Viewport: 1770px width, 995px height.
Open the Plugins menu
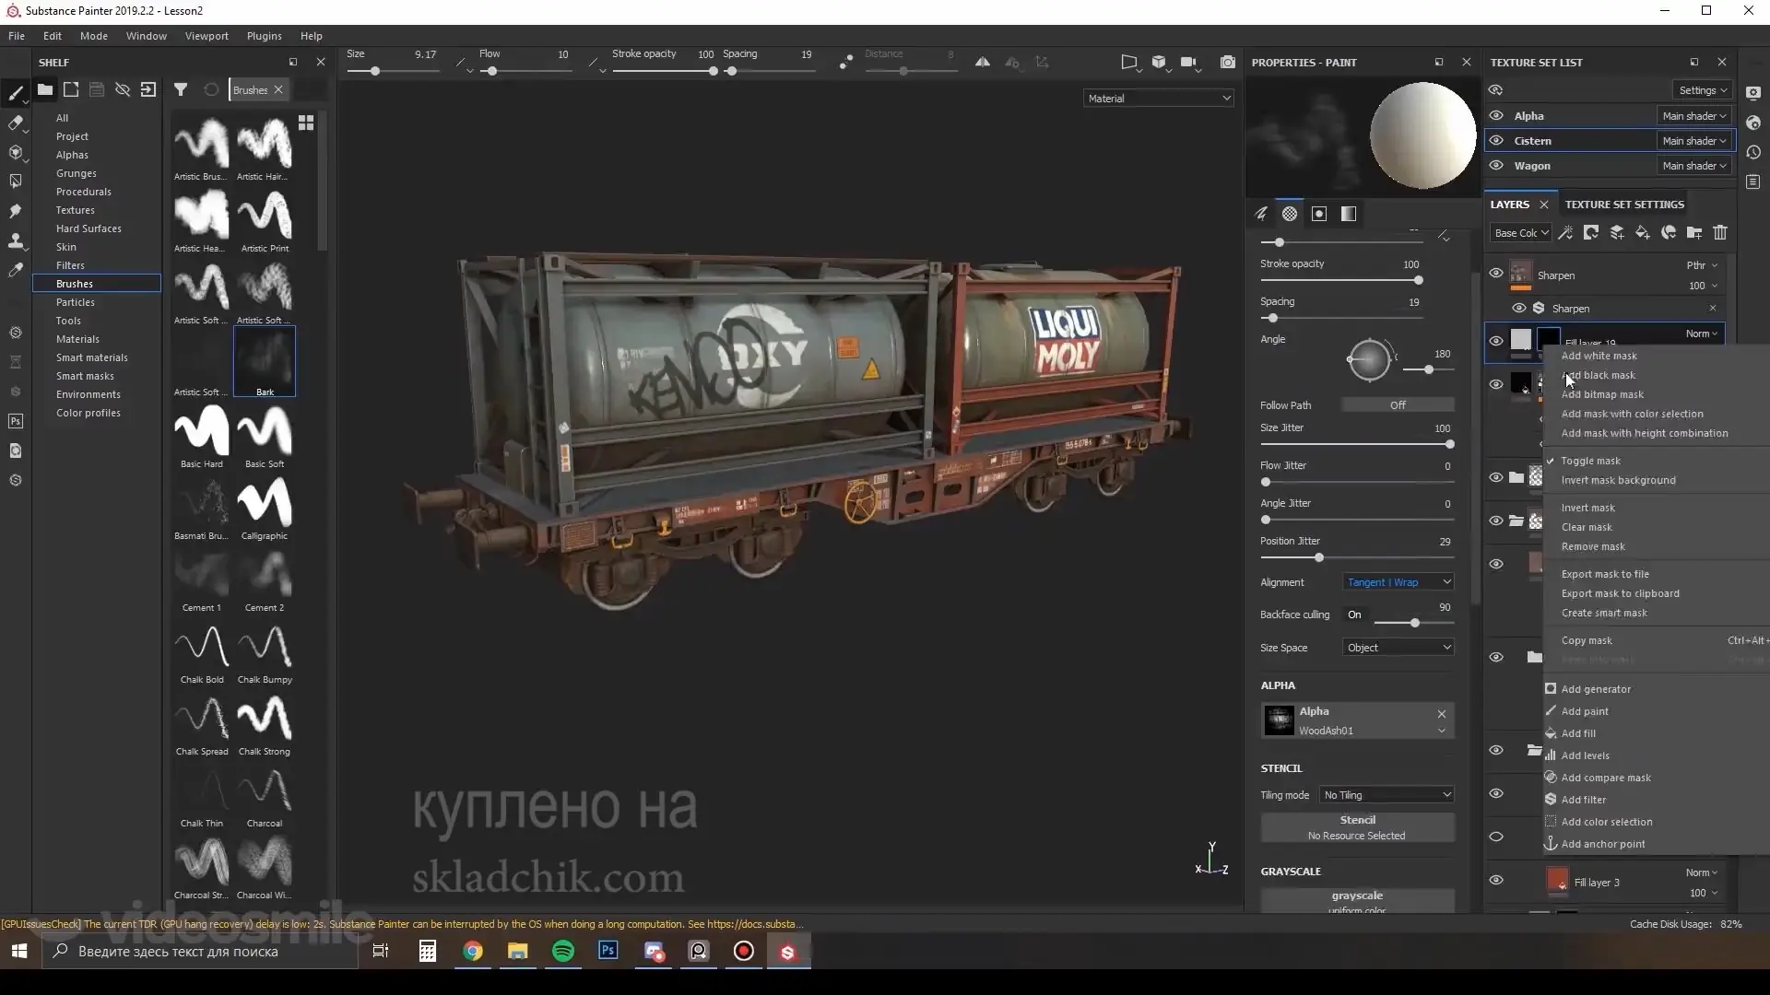[x=264, y=36]
